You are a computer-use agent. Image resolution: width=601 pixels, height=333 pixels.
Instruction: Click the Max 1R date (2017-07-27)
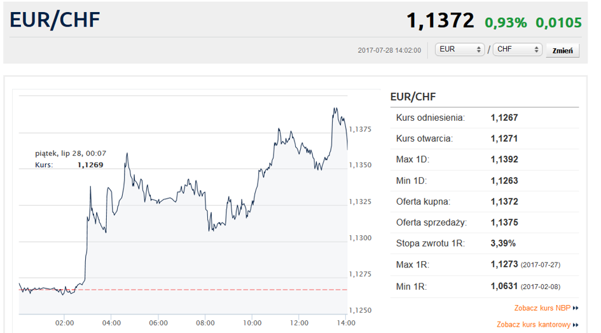point(541,265)
